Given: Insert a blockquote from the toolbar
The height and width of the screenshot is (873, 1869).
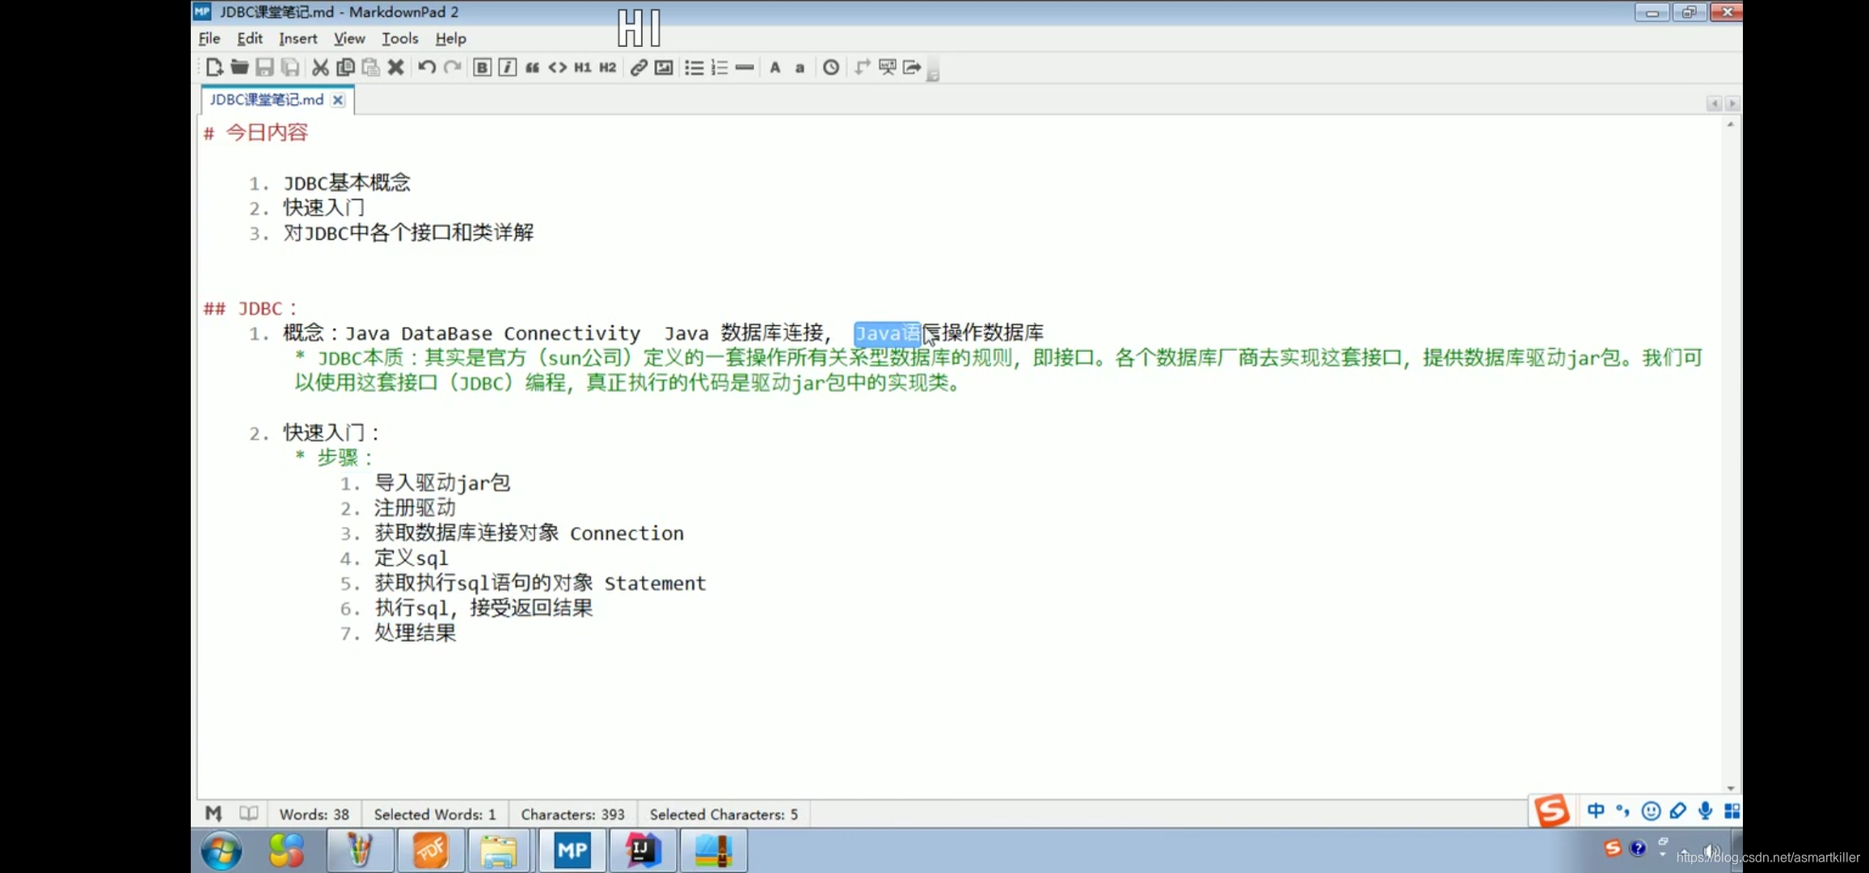Looking at the screenshot, I should click(532, 68).
